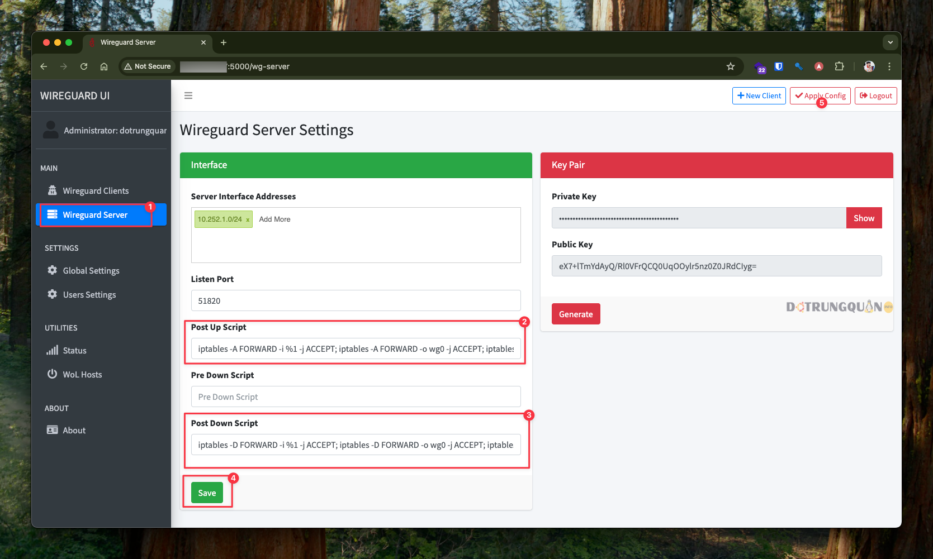Save the interface settings
Image resolution: width=933 pixels, height=559 pixels.
pos(207,493)
